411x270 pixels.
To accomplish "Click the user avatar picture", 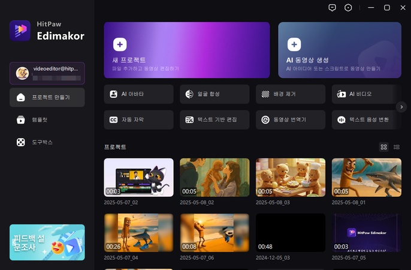I will coord(22,73).
